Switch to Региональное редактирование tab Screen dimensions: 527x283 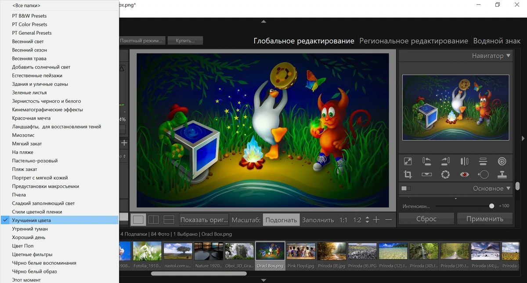414,41
